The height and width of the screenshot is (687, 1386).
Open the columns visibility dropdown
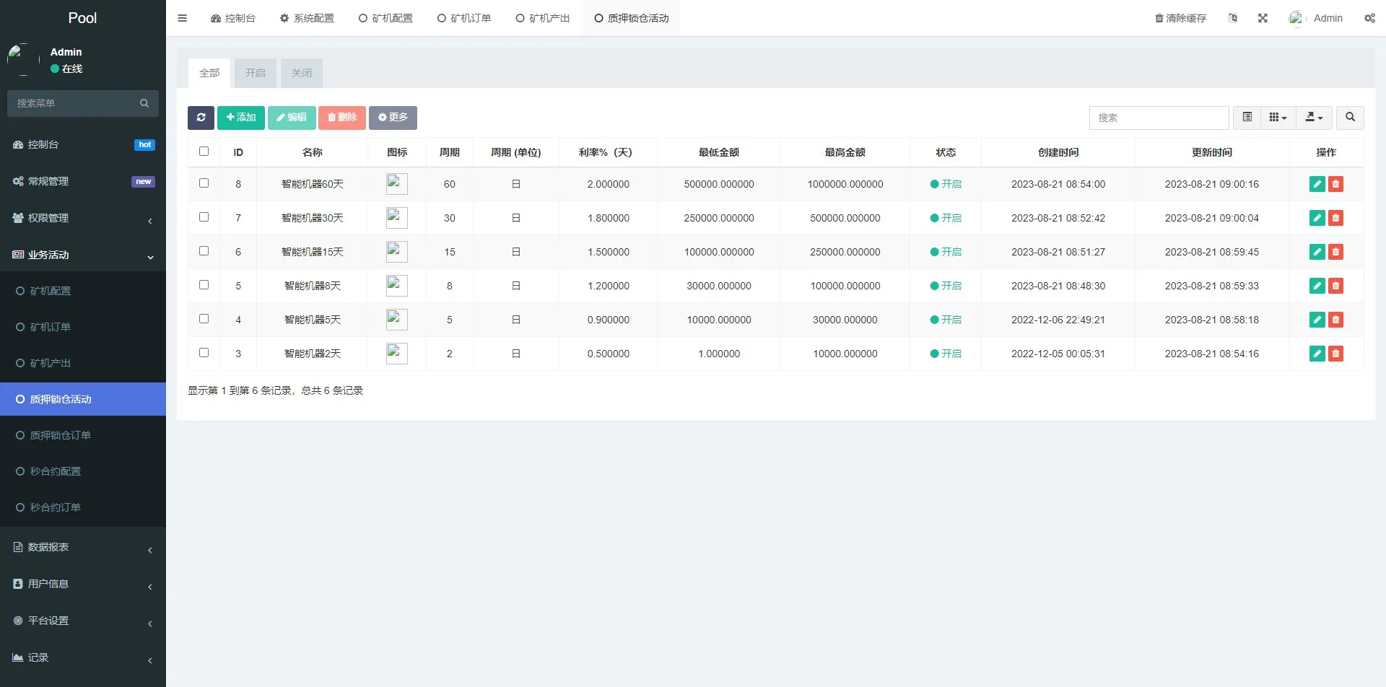click(1278, 118)
